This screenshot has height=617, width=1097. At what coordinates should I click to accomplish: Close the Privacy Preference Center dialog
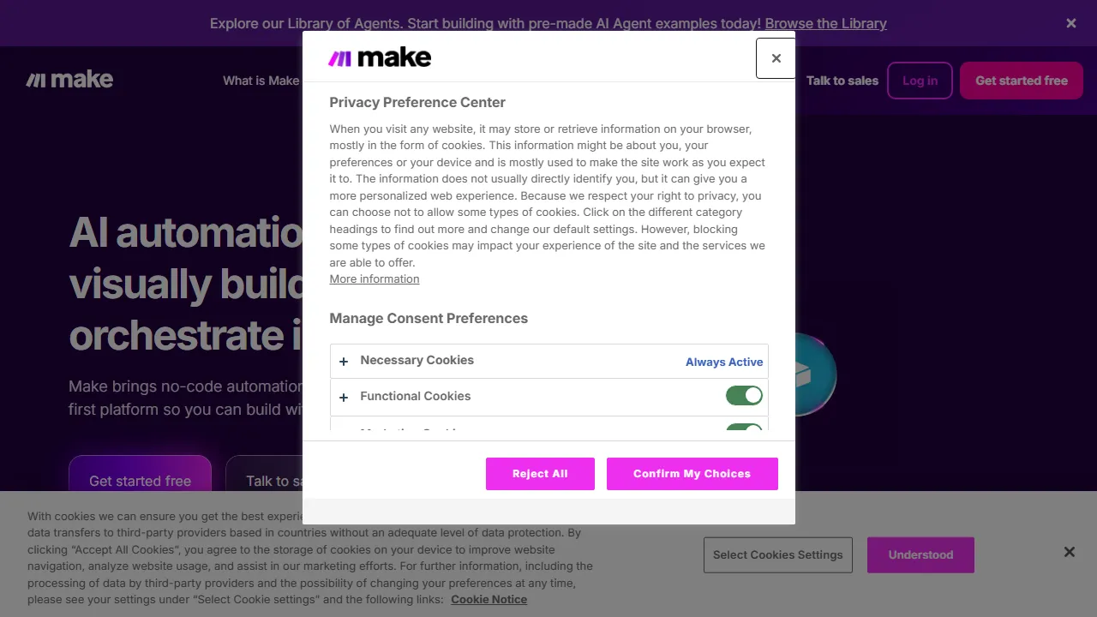pyautogui.click(x=776, y=58)
